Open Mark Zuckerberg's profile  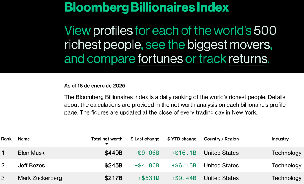(40, 178)
